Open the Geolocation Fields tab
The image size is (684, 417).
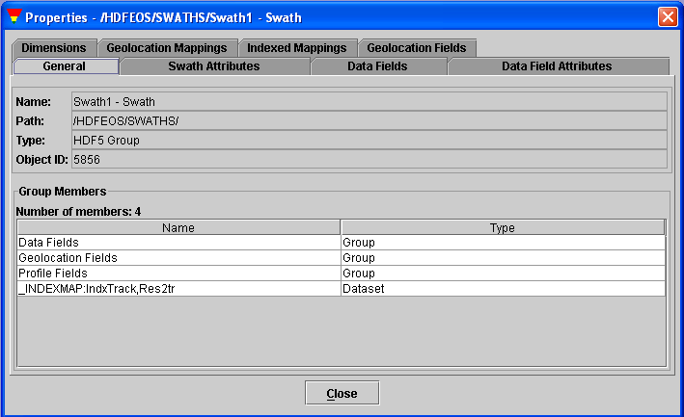click(416, 47)
